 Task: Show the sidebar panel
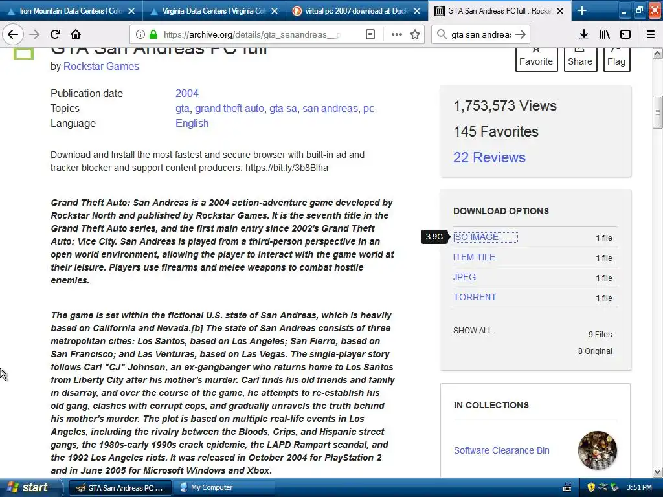point(625,34)
